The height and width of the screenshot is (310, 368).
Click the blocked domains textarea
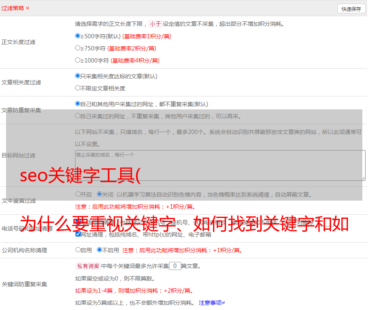click(x=220, y=165)
